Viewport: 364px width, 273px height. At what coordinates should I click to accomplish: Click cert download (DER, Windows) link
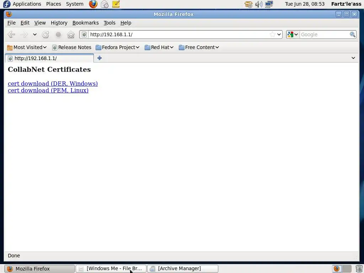(53, 84)
